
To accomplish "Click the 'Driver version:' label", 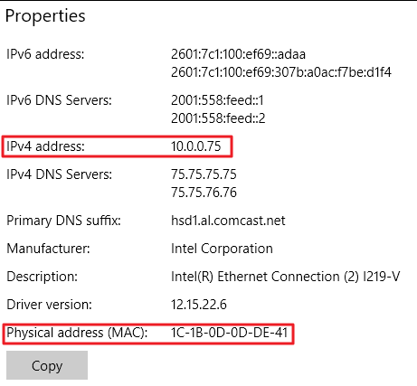I will pyautogui.click(x=49, y=305).
